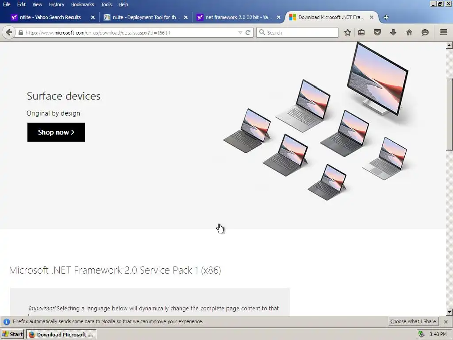The height and width of the screenshot is (340, 453).
Task: Open the History menu
Action: point(56,4)
